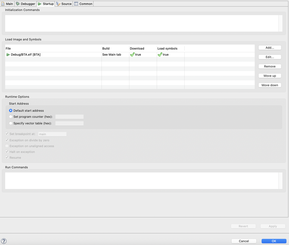Open the Debugger tab
The image size is (289, 245).
click(x=25, y=4)
